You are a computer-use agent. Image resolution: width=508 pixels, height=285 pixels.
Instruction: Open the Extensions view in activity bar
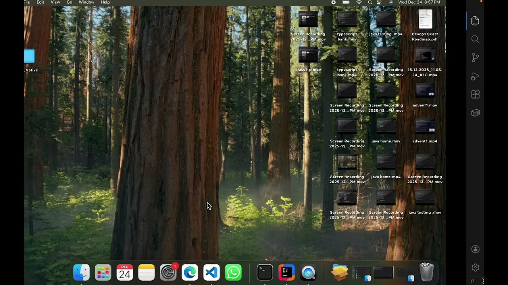(475, 95)
